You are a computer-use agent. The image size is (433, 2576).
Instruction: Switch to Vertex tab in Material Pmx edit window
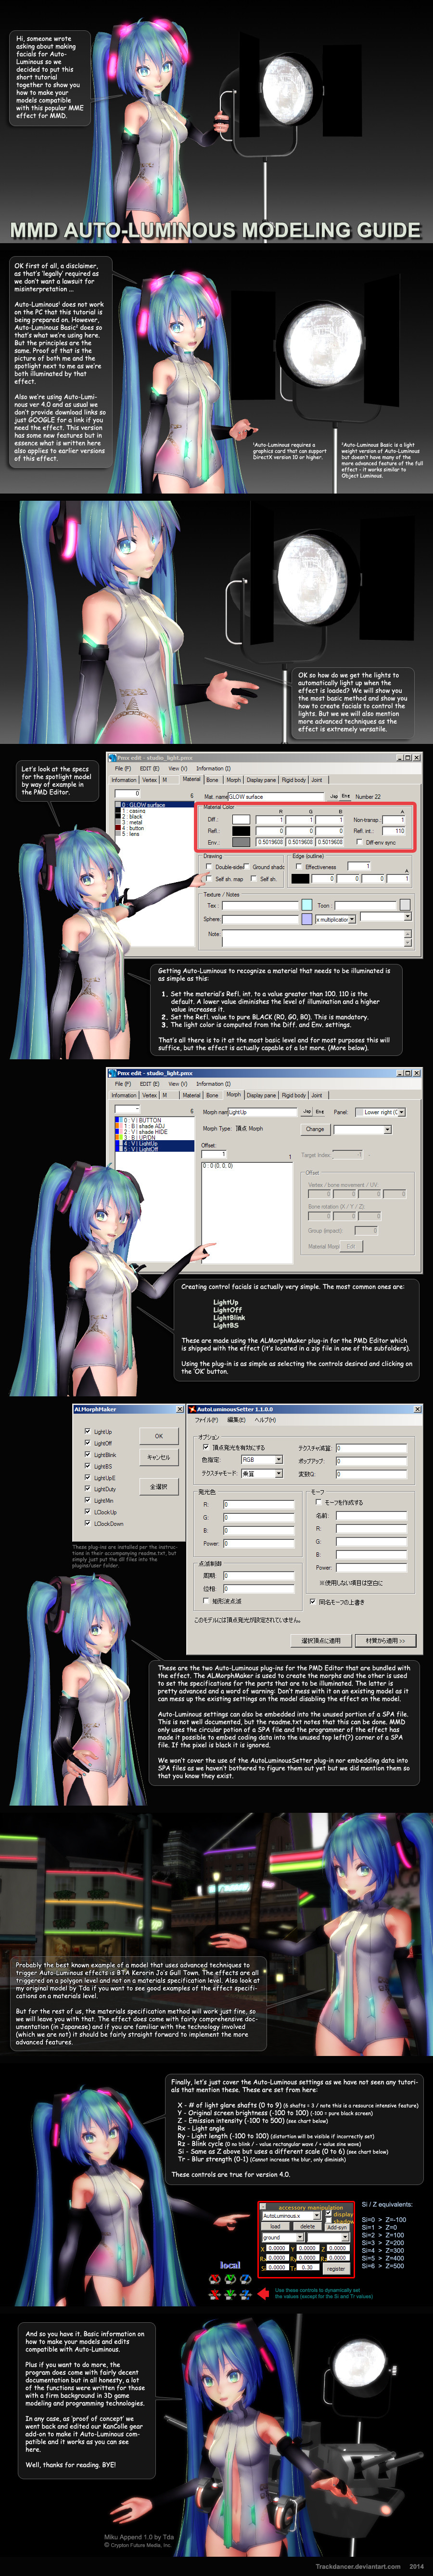(149, 780)
